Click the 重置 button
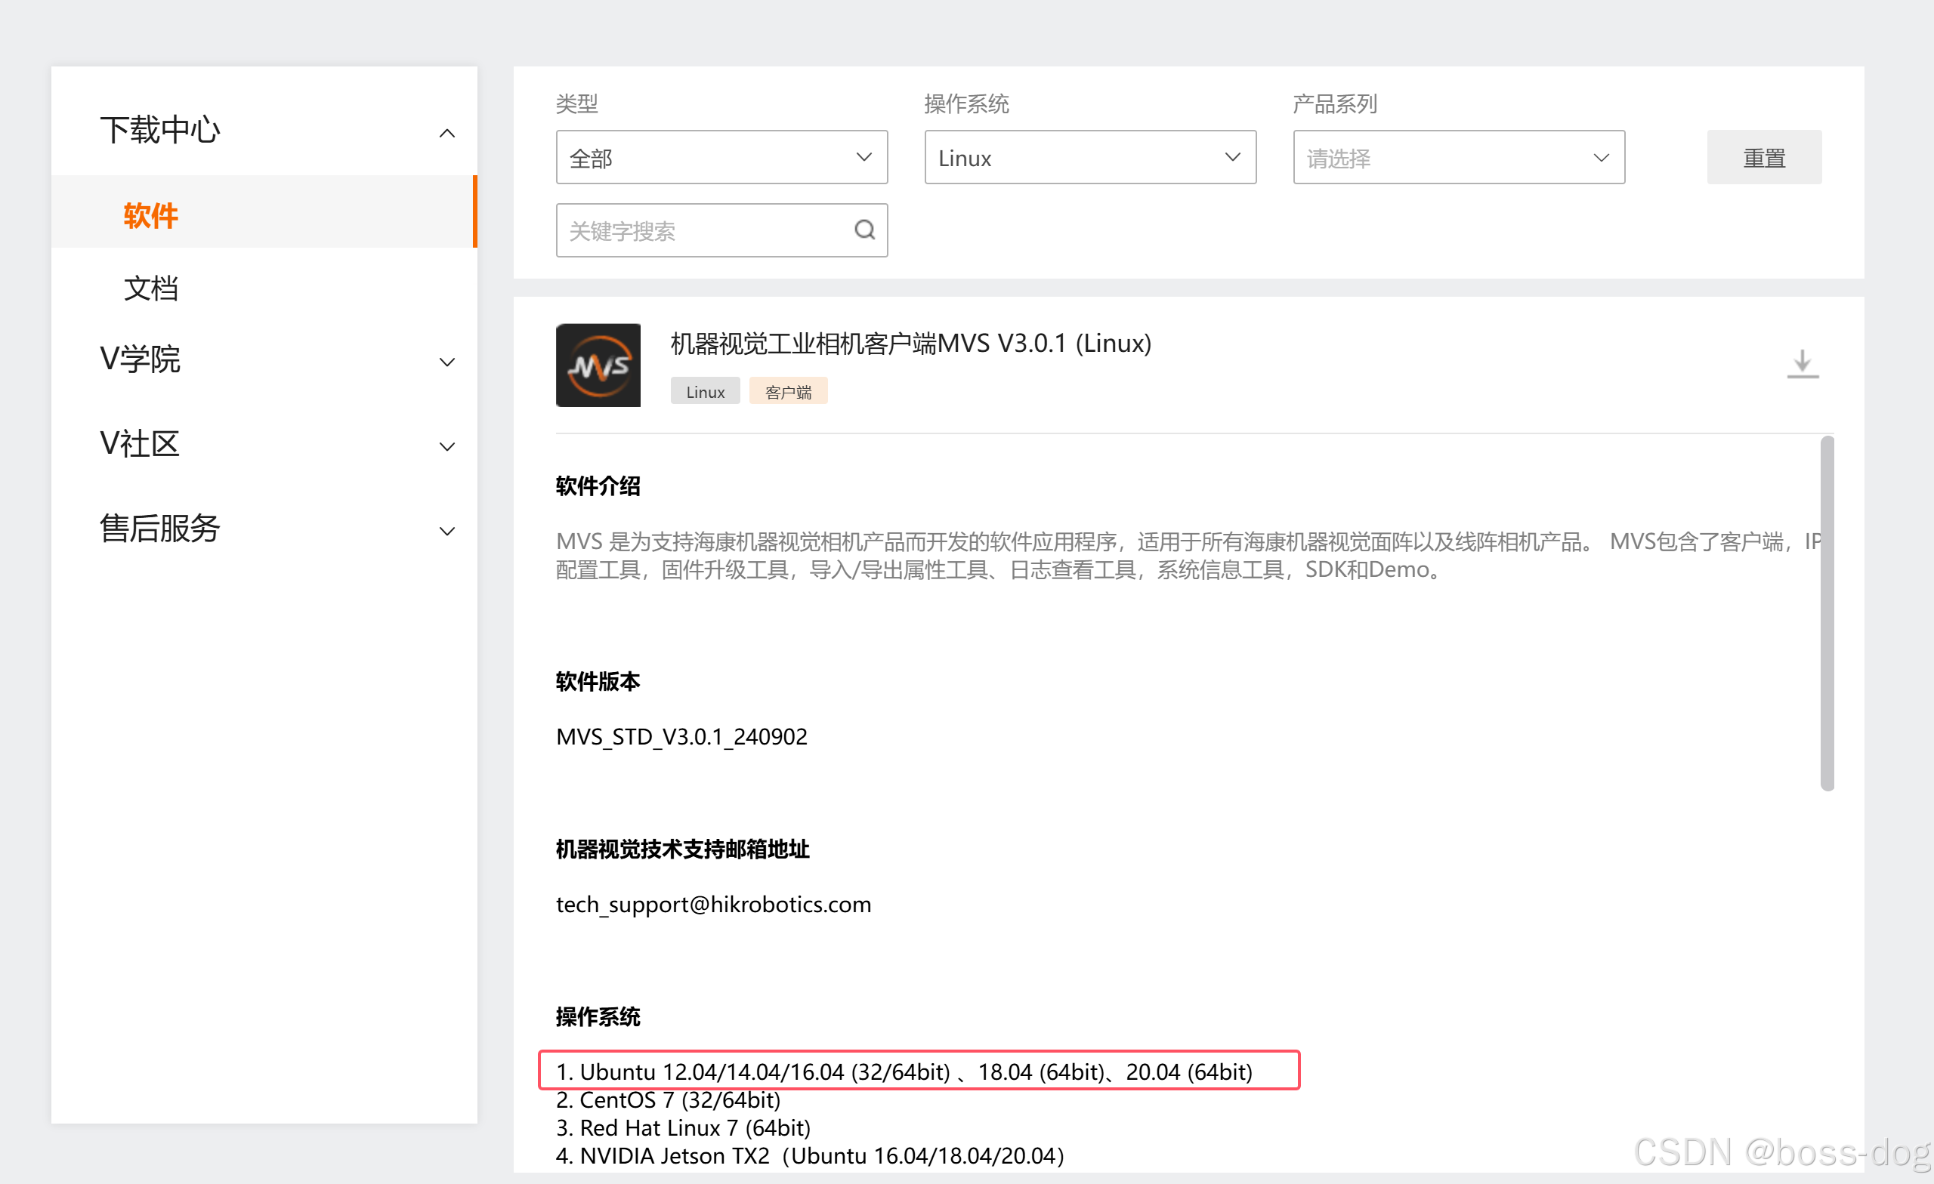The height and width of the screenshot is (1184, 1934). 1764,158
